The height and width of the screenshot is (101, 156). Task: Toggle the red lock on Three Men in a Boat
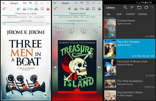pyautogui.click(x=48, y=9)
